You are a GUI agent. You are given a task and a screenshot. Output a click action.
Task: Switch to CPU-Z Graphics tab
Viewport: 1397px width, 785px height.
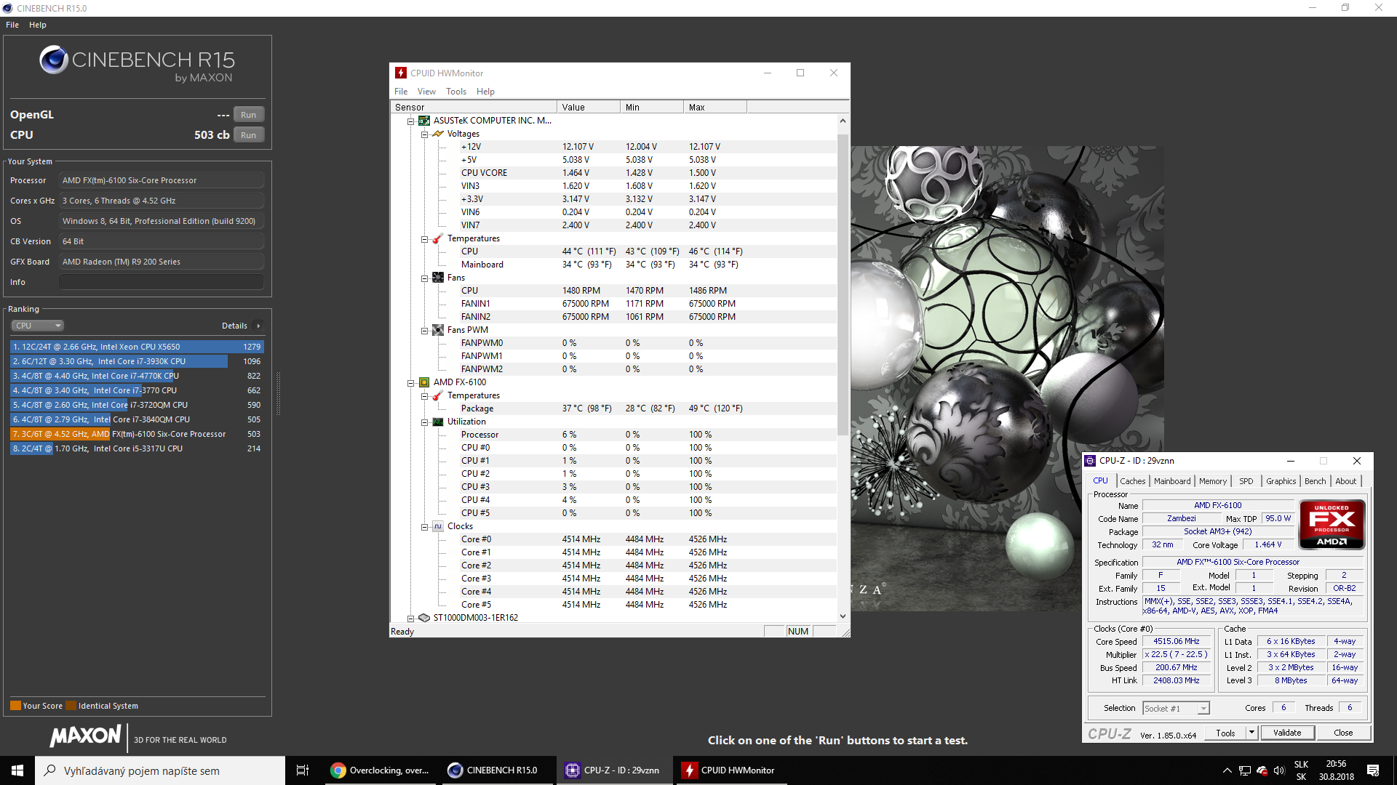(x=1281, y=481)
